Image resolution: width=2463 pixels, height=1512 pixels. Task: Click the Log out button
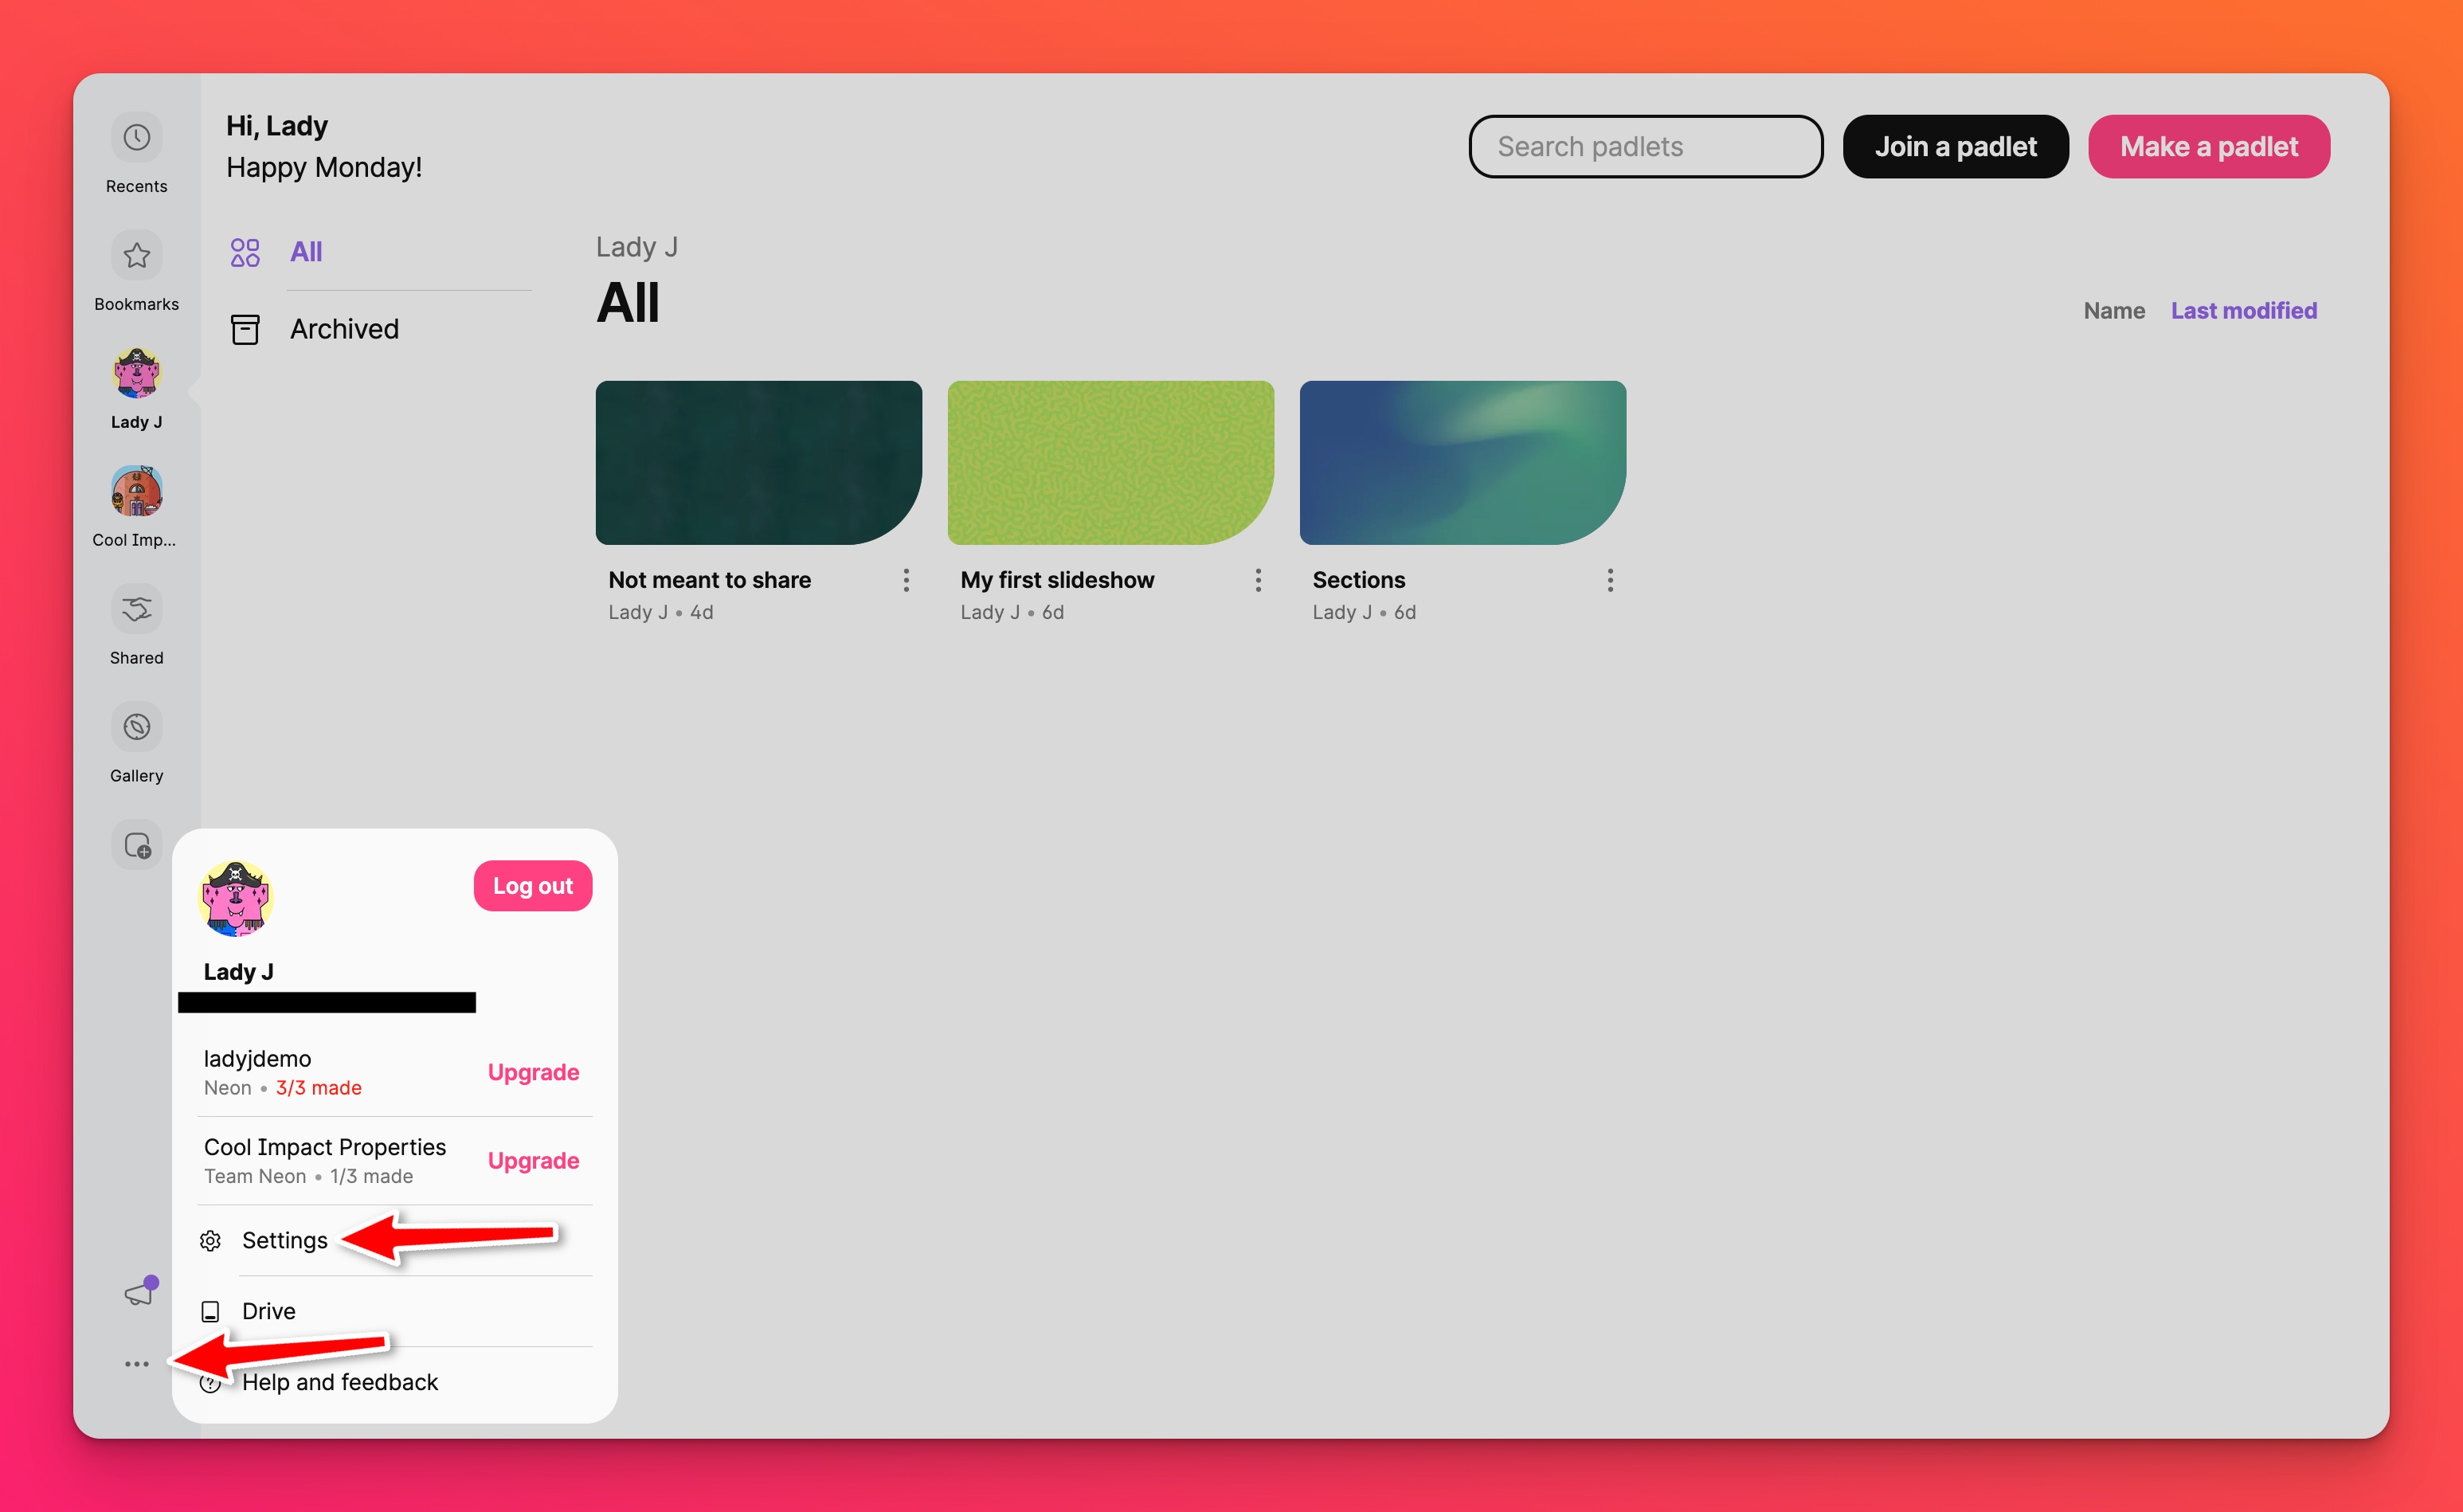click(x=533, y=885)
